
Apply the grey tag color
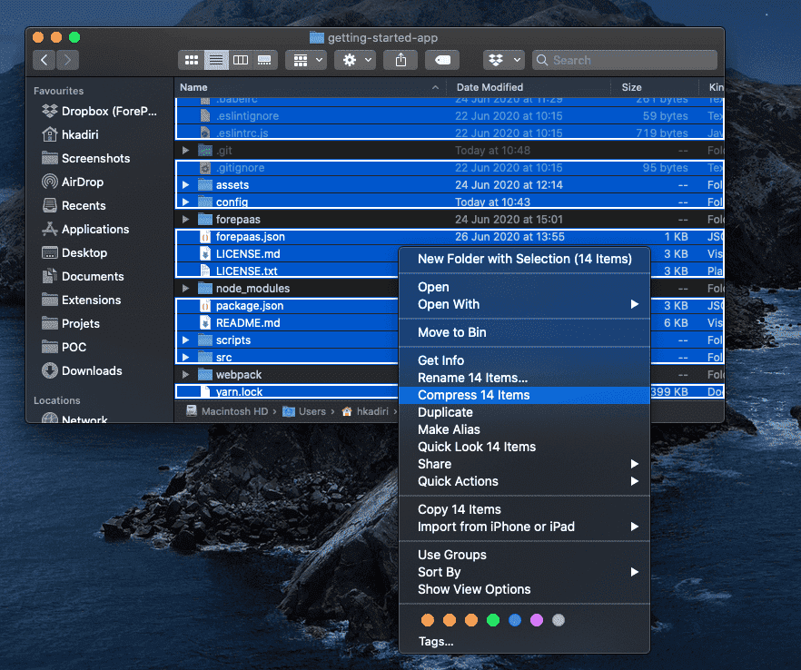click(x=559, y=620)
